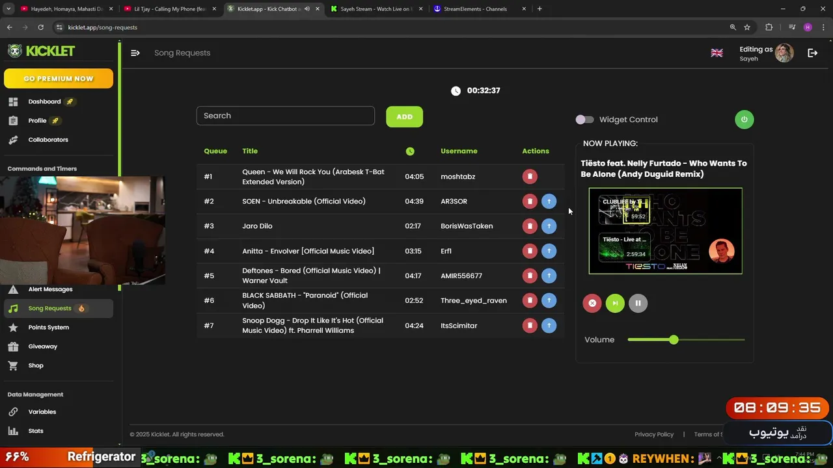
Task: Click the Title column header
Action: (250, 151)
